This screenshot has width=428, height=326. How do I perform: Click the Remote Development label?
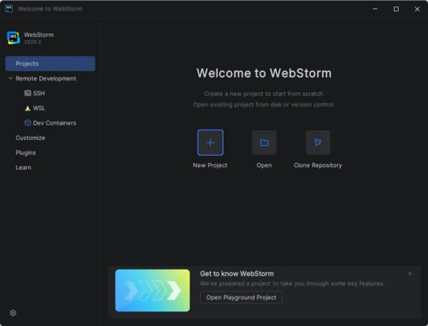46,78
